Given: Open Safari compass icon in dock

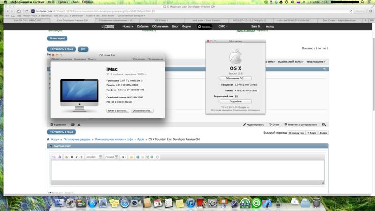Looking at the screenshot, I should coord(125,203).
